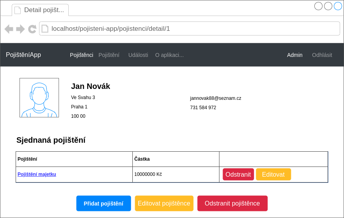
Task: Open the "O aplikaci..." menu item
Action: point(169,55)
